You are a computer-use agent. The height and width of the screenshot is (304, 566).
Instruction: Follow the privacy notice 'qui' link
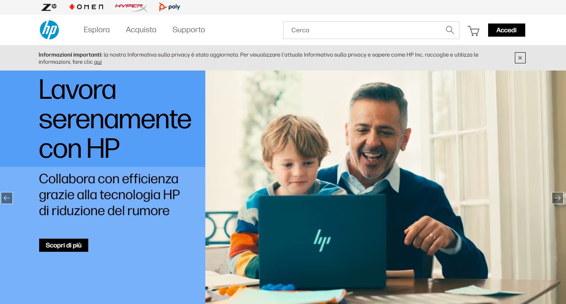pyautogui.click(x=98, y=62)
